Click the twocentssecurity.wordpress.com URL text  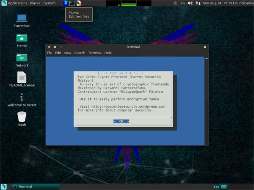128,106
